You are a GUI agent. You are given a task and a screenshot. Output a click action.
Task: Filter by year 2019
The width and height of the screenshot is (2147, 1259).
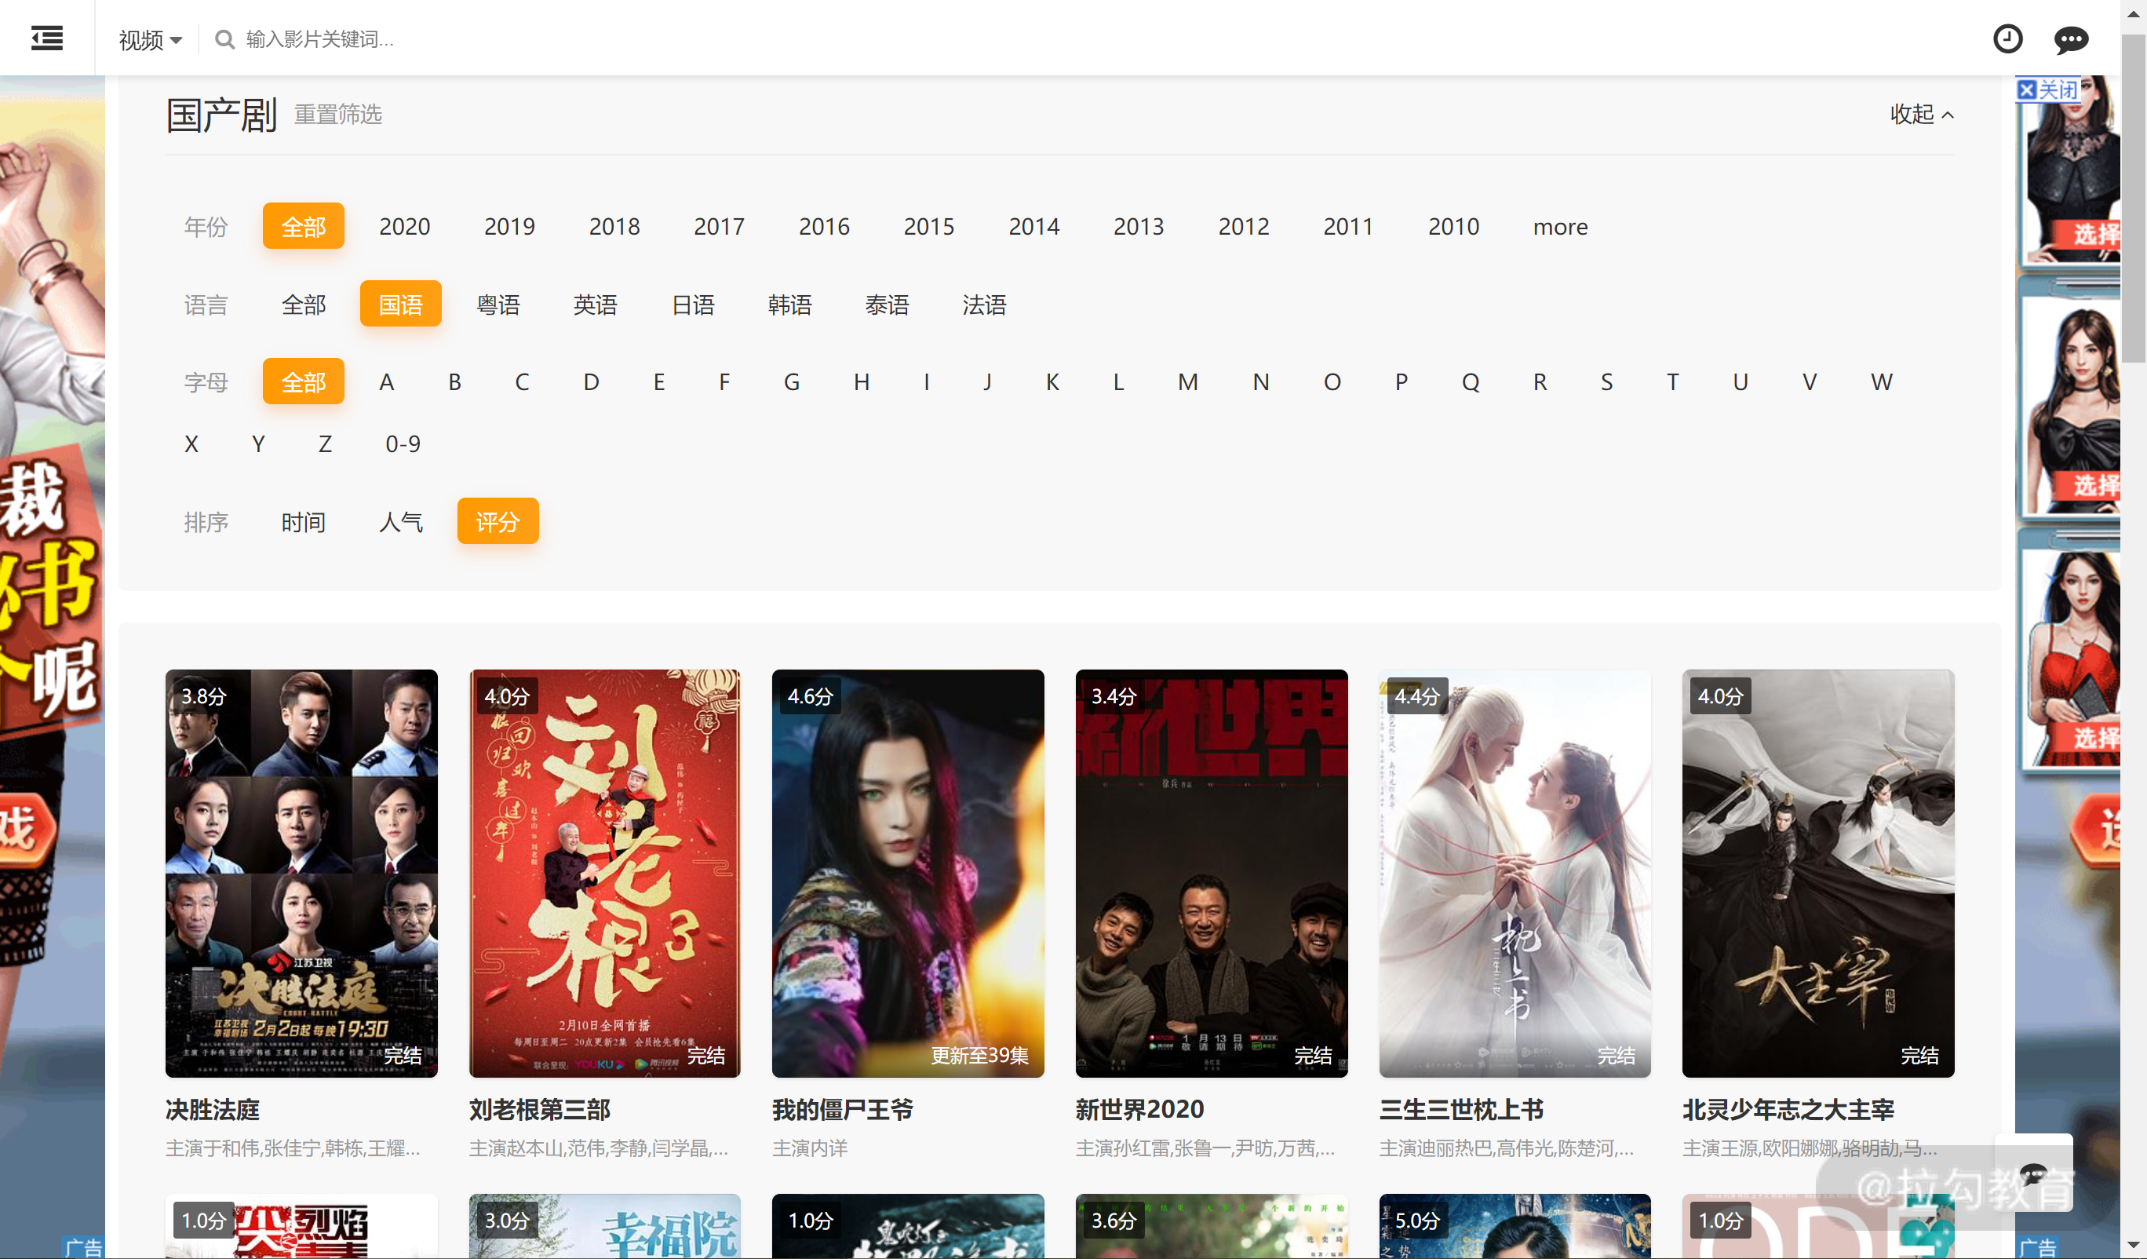click(x=509, y=226)
